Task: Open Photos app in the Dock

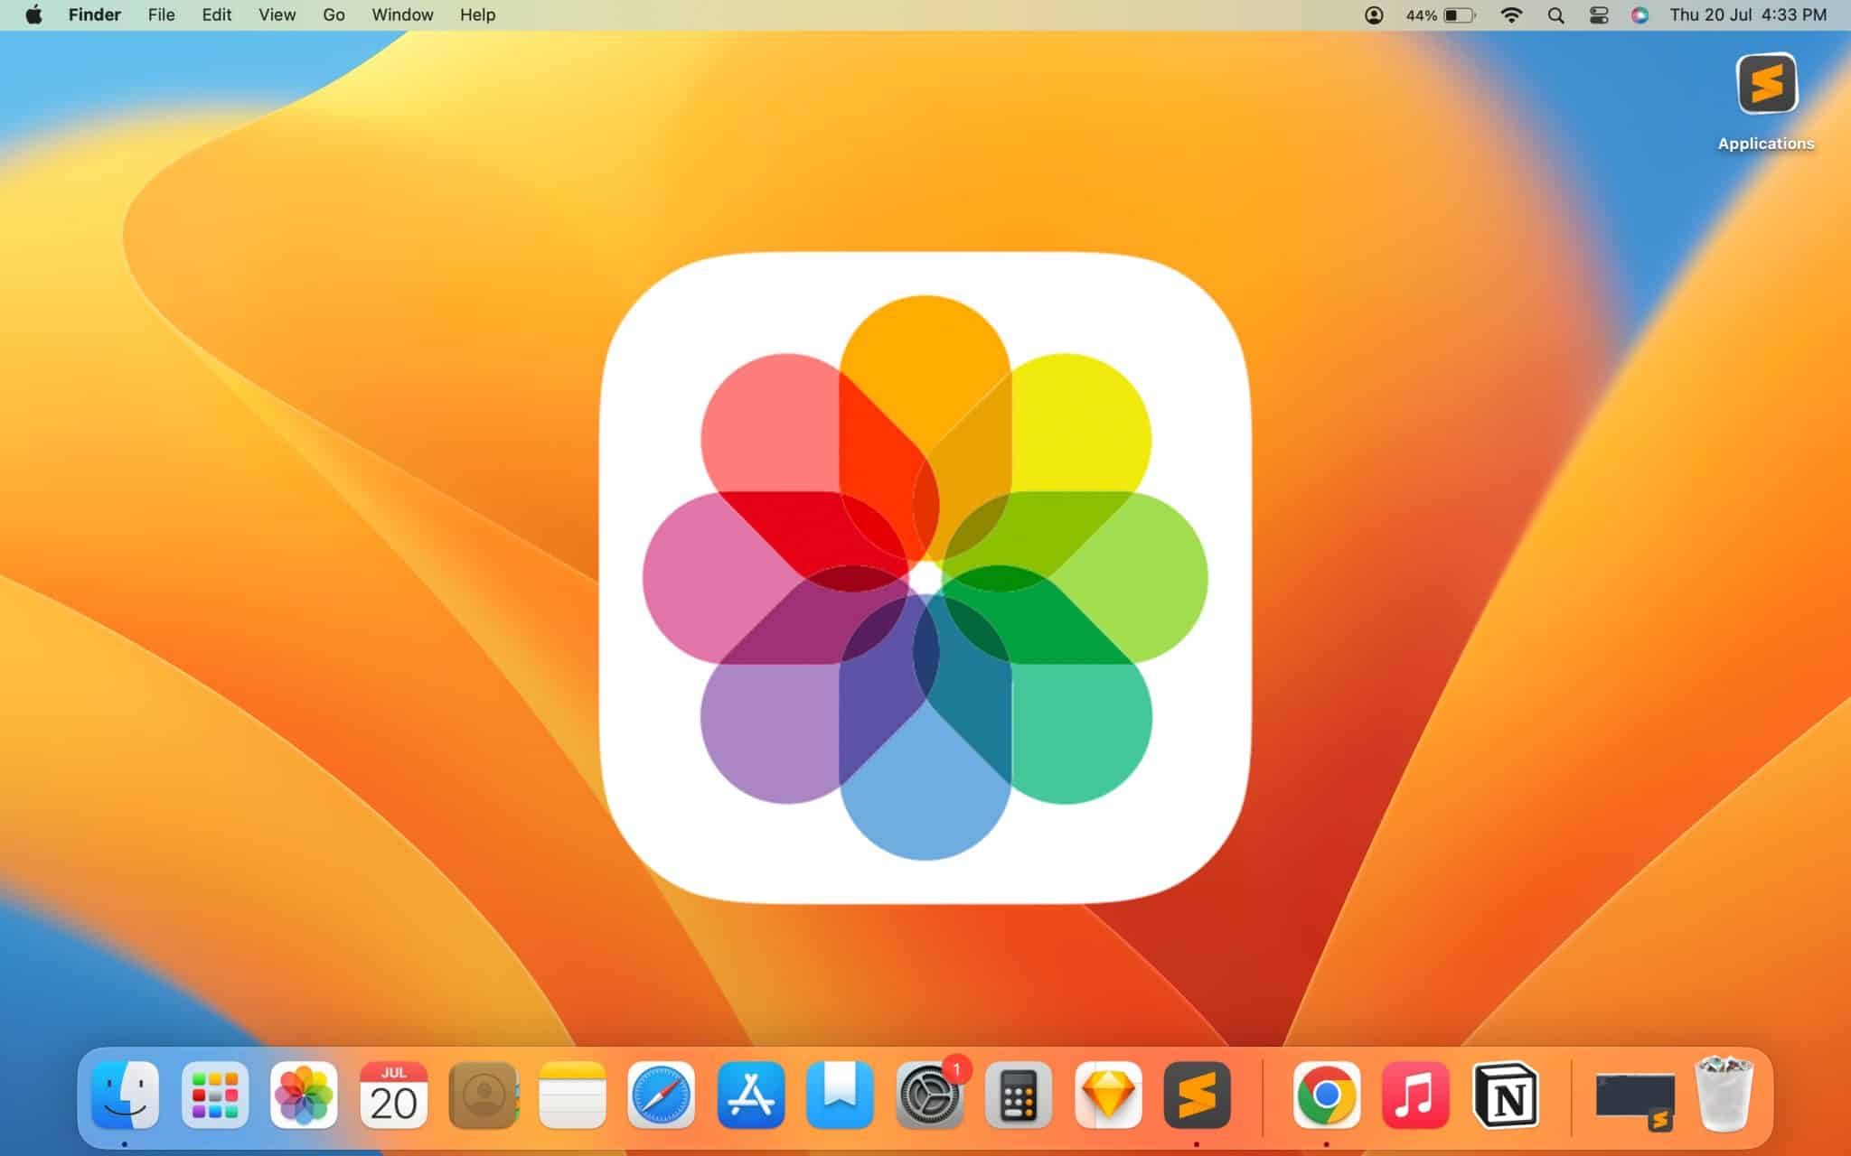Action: tap(304, 1095)
